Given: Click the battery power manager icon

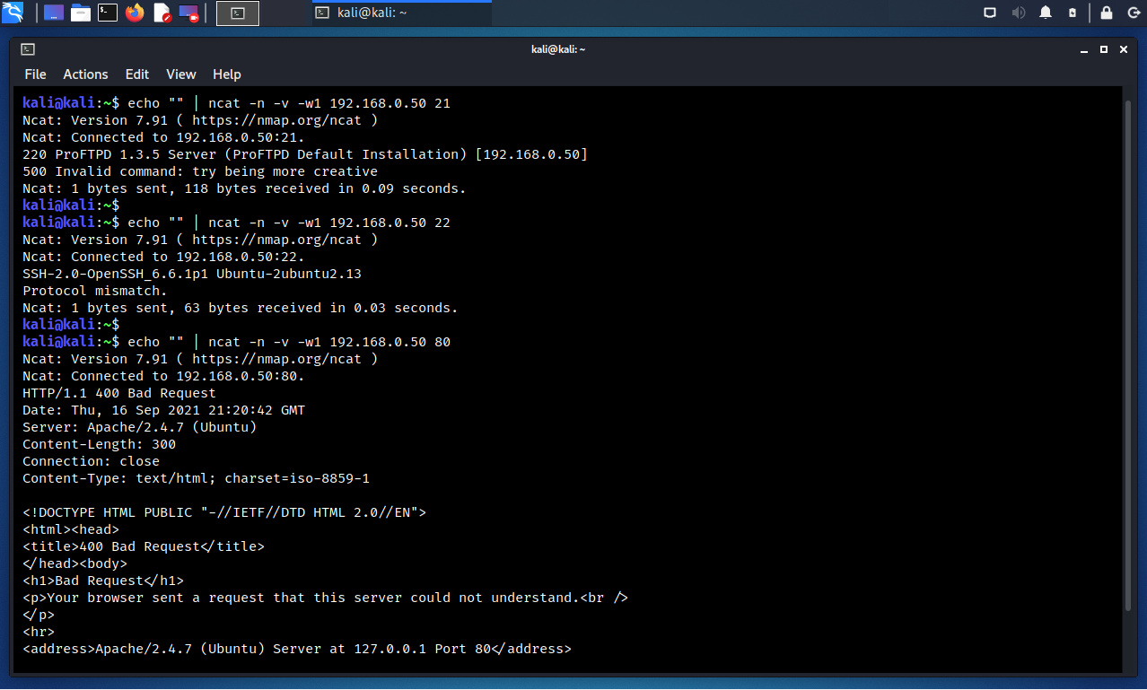Looking at the screenshot, I should coord(1073,13).
